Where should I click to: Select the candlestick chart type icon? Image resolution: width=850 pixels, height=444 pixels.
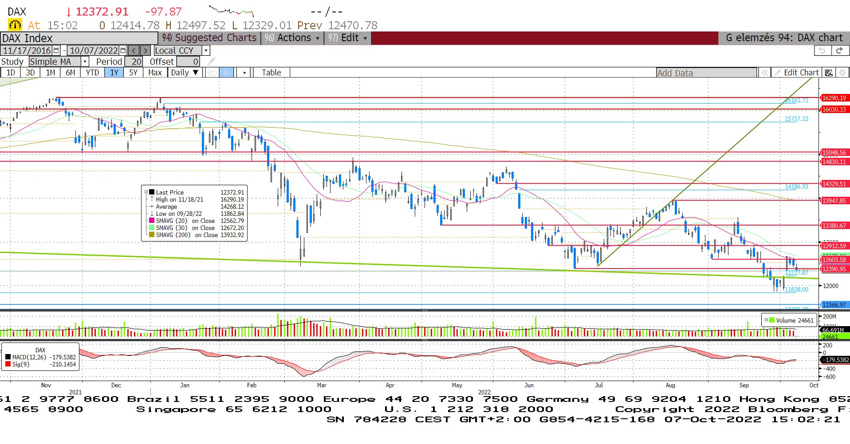point(227,73)
